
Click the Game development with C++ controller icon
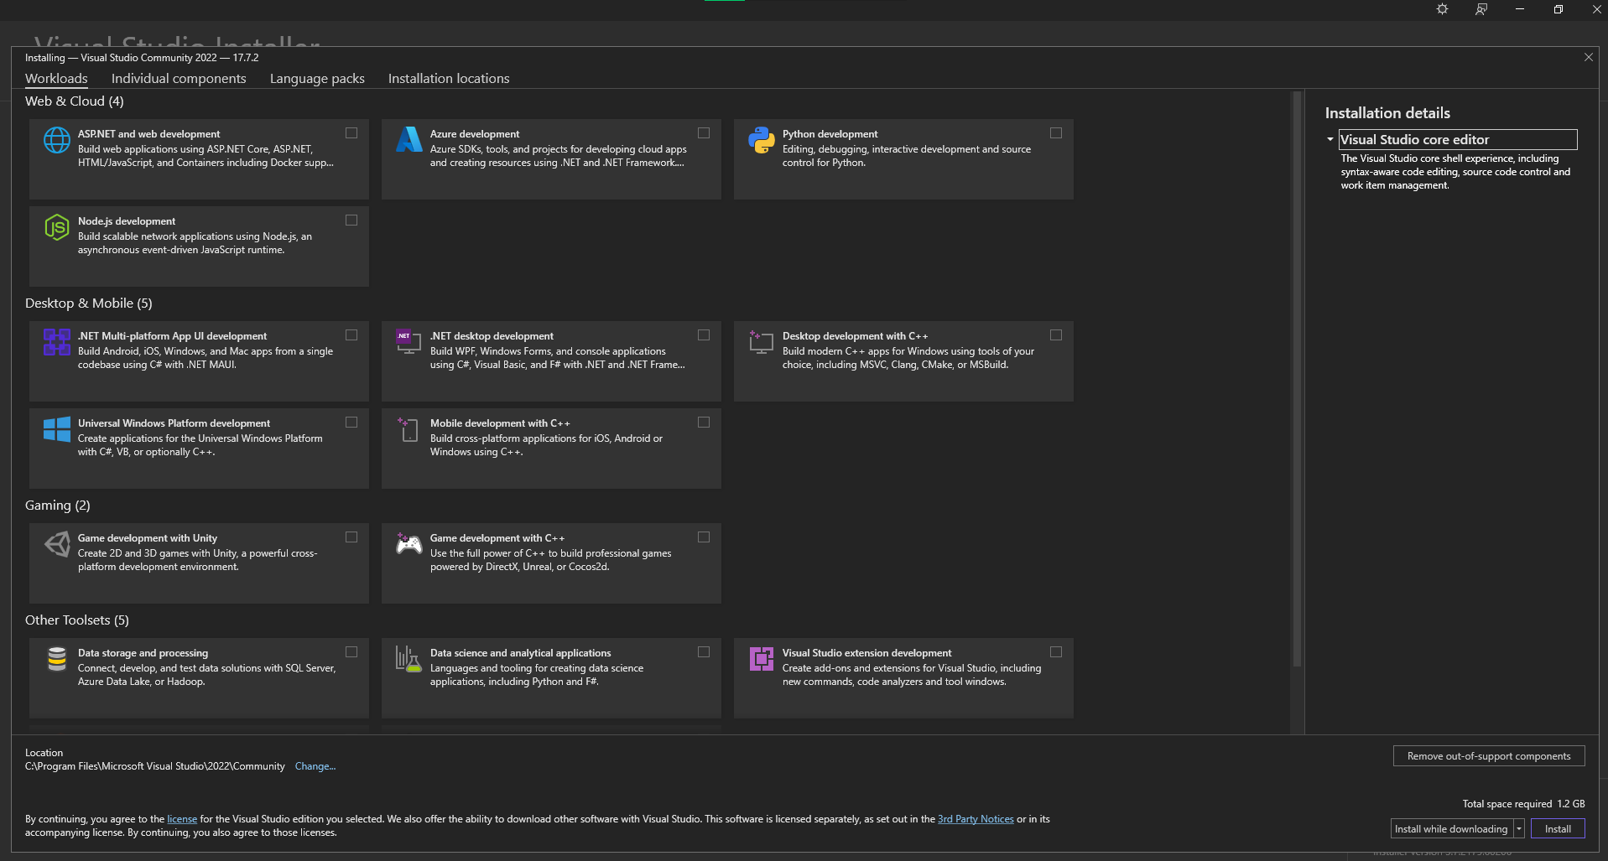click(409, 544)
